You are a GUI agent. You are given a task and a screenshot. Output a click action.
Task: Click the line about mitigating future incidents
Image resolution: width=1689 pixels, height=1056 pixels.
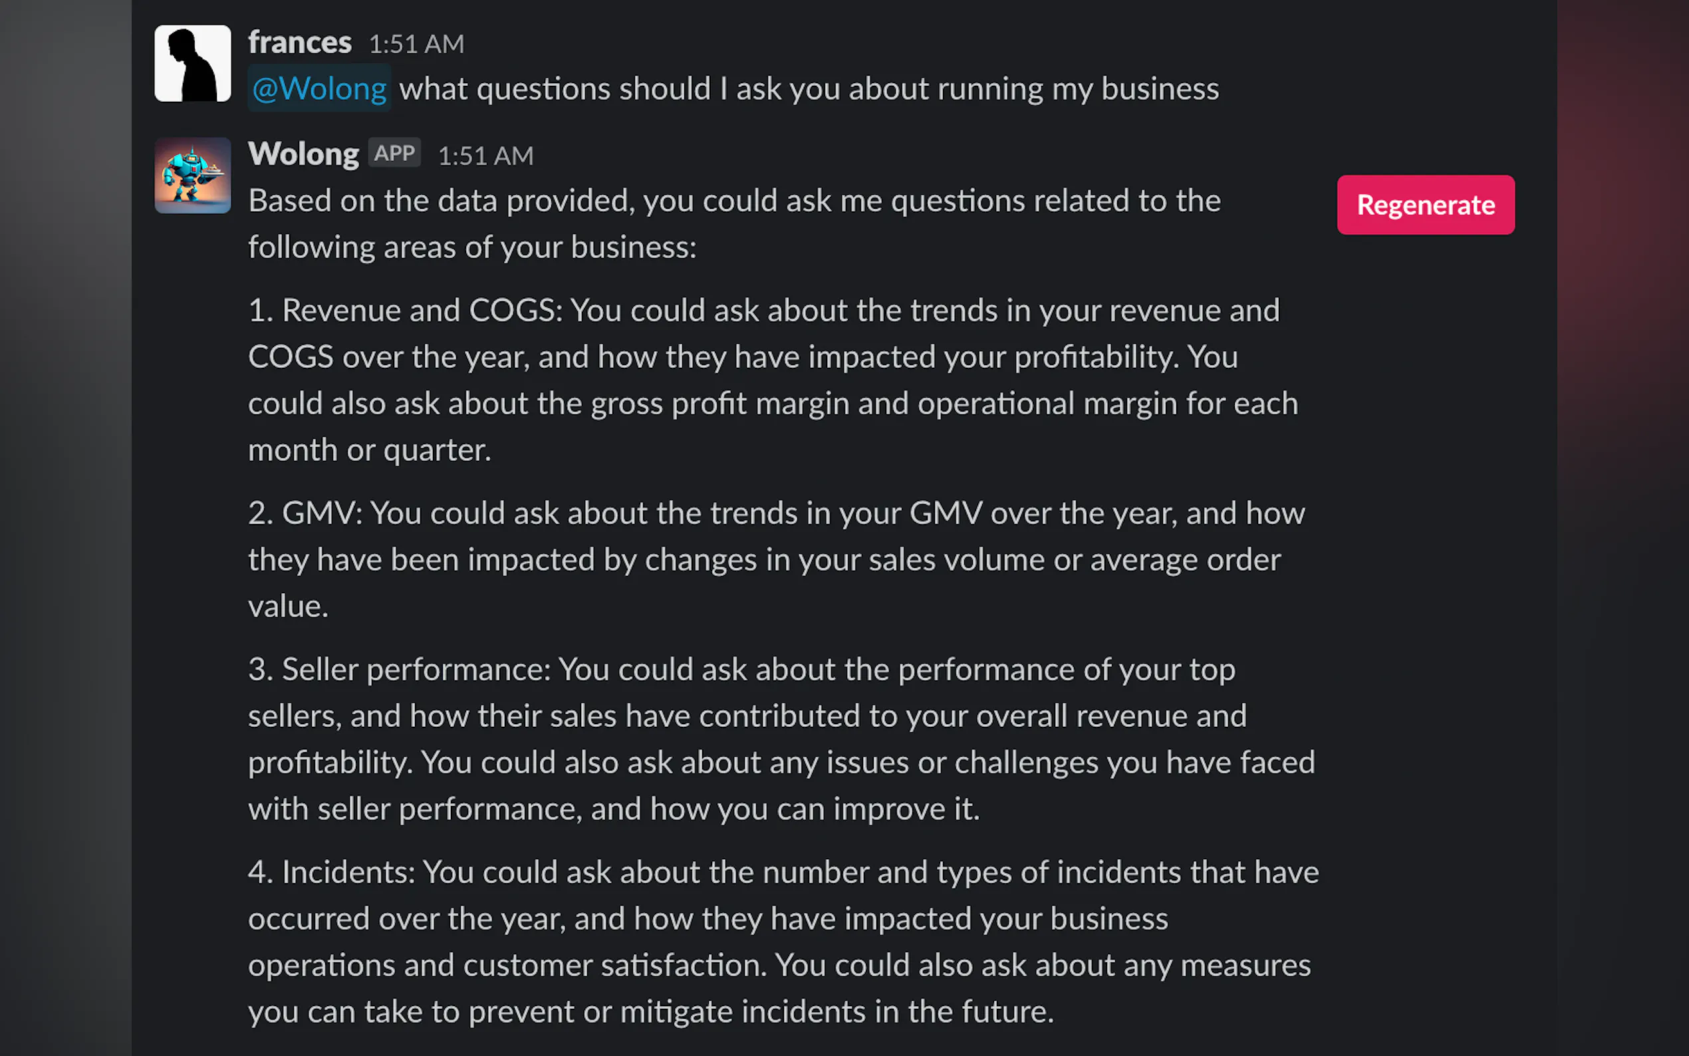(x=650, y=1011)
